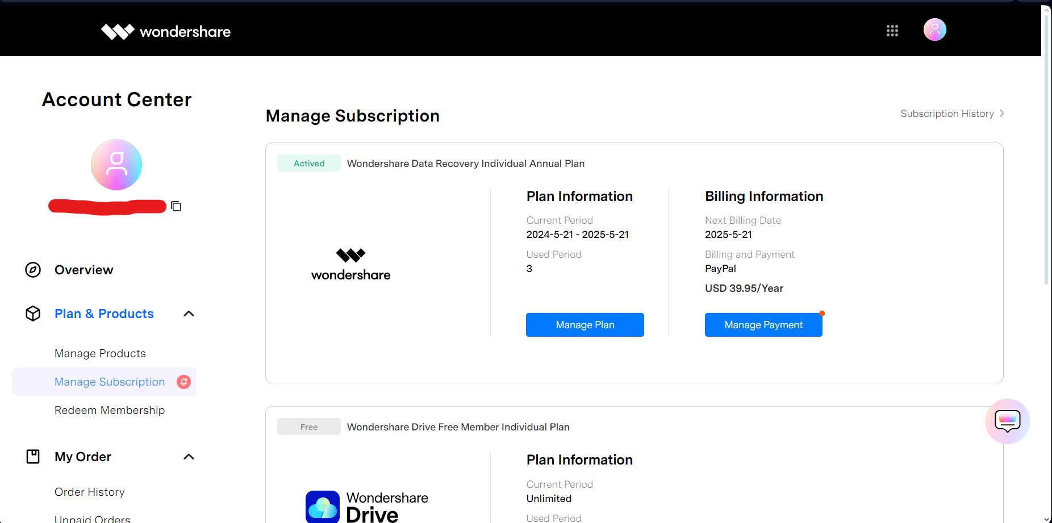The width and height of the screenshot is (1052, 523).
Task: Click the period '2024-5-21 - 2025-5-21'
Action: [578, 235]
